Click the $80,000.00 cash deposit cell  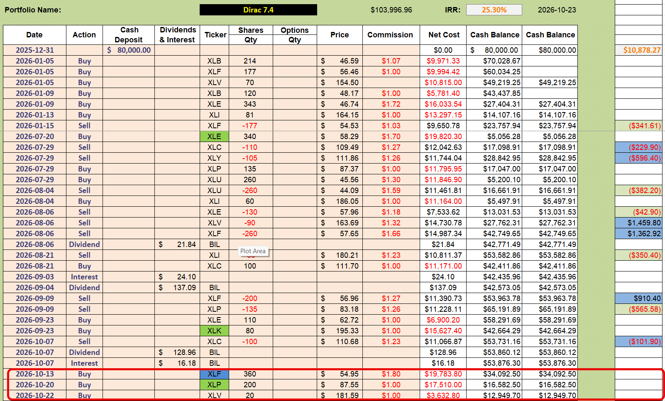[129, 50]
